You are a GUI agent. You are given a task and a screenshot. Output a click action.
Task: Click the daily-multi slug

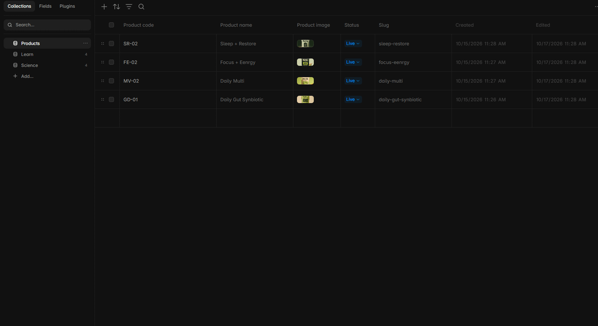click(391, 81)
